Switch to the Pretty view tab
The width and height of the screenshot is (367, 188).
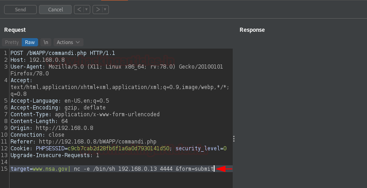[x=12, y=42]
